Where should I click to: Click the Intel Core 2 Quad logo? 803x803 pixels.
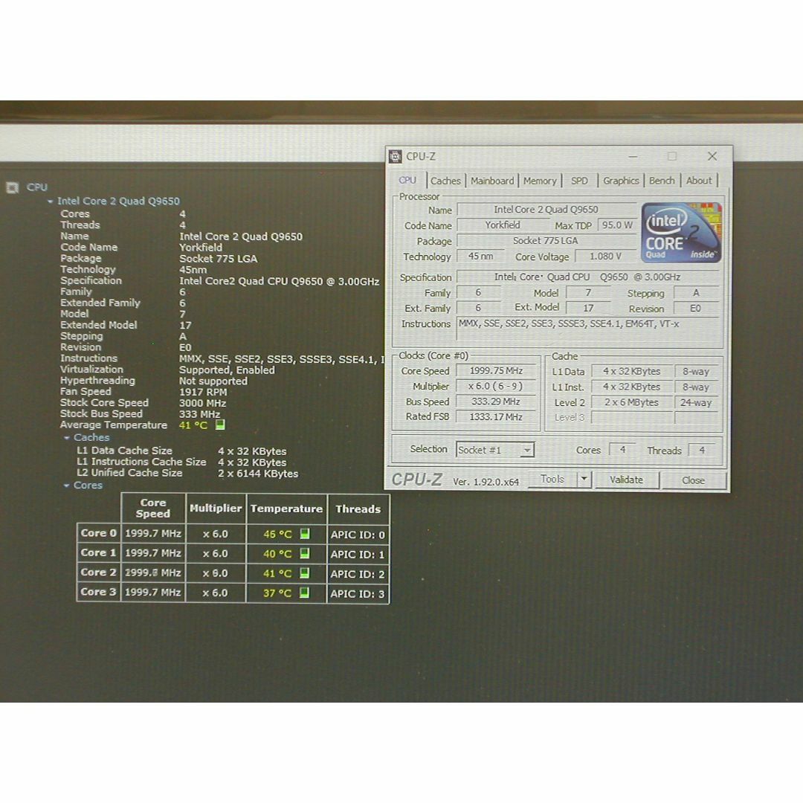point(681,233)
